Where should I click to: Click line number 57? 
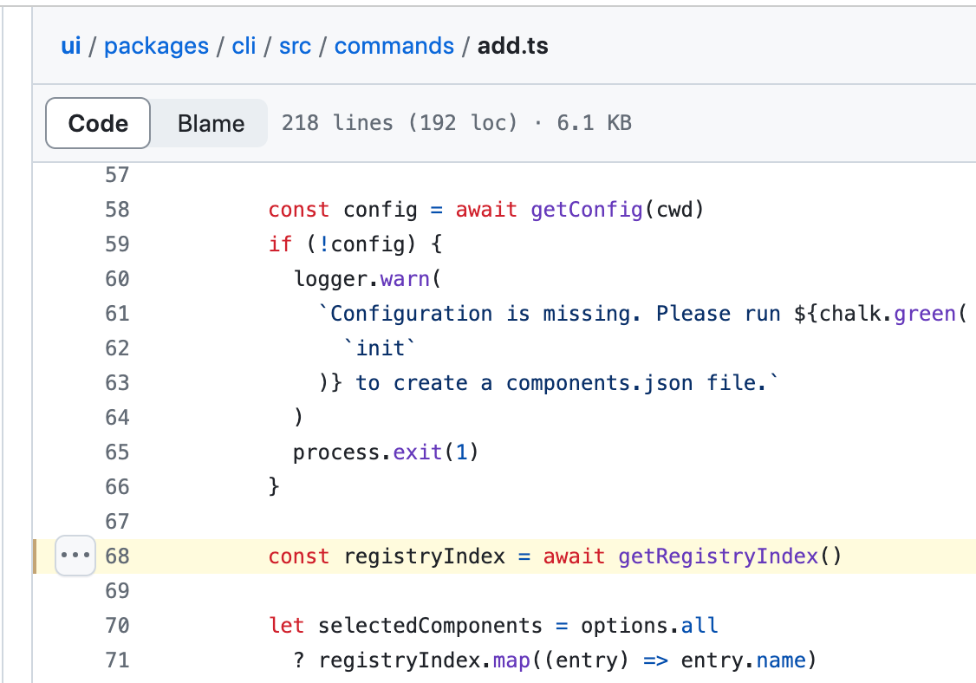(x=116, y=174)
